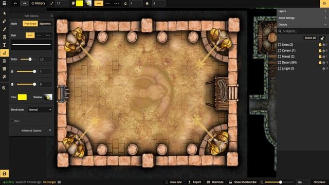
Task: Select the magic wand tool
Action: tap(5, 77)
